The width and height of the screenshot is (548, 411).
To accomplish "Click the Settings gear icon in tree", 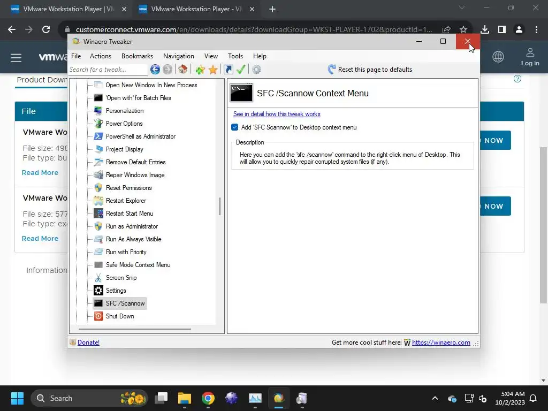I will [x=98, y=291].
